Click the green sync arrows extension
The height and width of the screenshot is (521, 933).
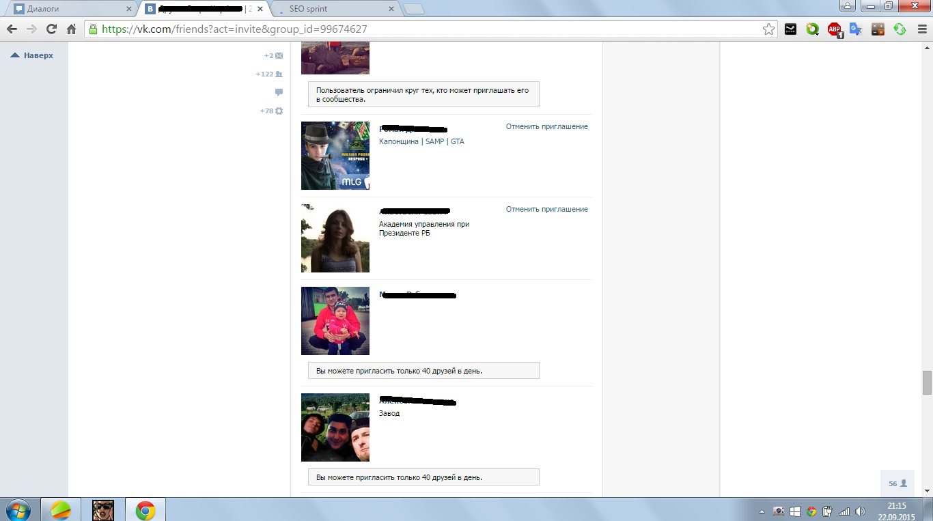900,29
